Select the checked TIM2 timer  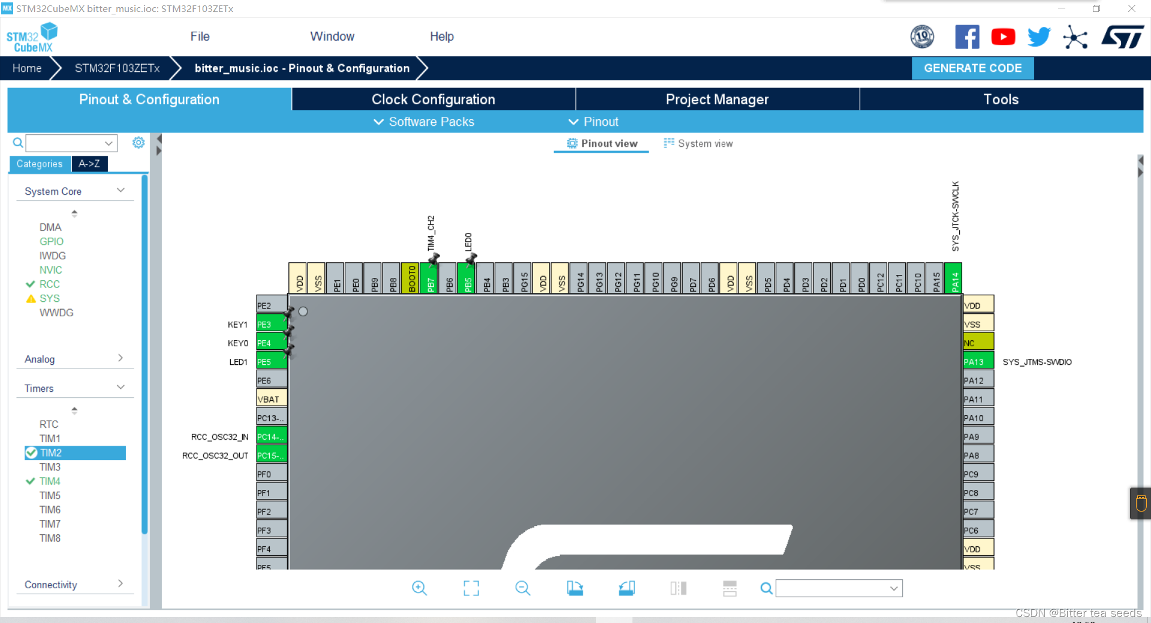tap(76, 453)
